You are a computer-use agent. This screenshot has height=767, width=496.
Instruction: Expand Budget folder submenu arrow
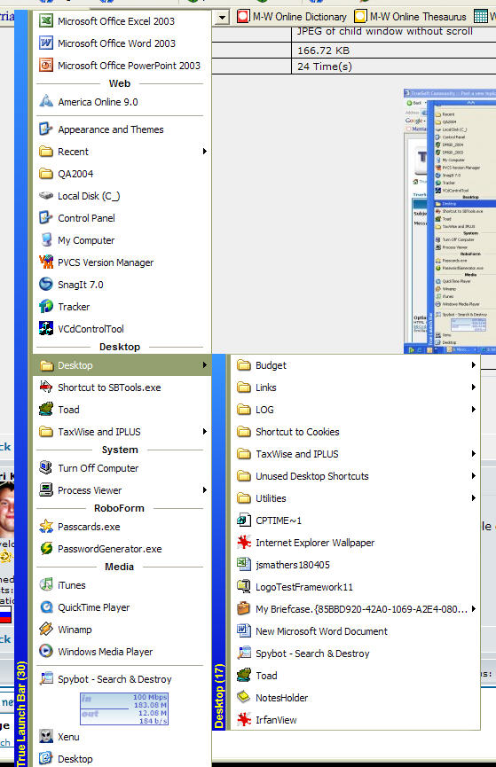click(x=474, y=365)
